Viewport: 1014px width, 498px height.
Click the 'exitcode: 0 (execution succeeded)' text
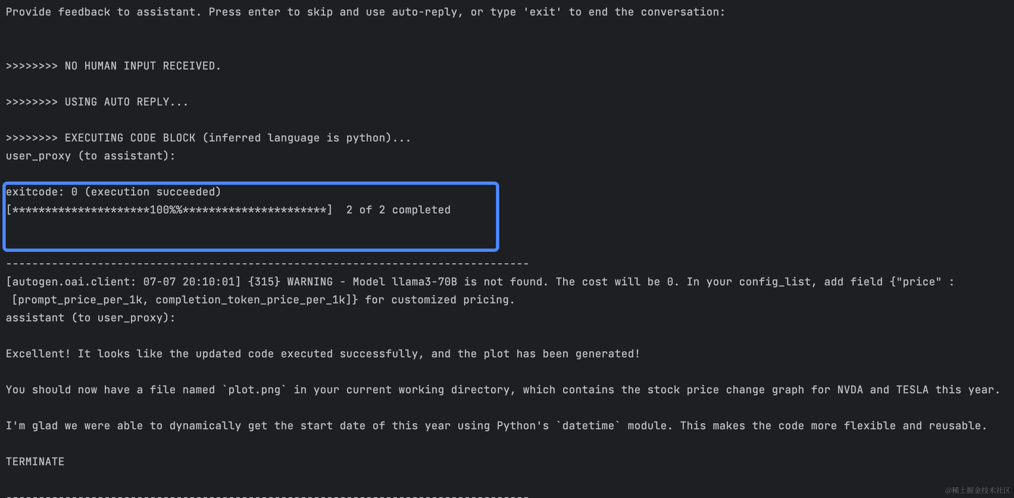(x=113, y=192)
